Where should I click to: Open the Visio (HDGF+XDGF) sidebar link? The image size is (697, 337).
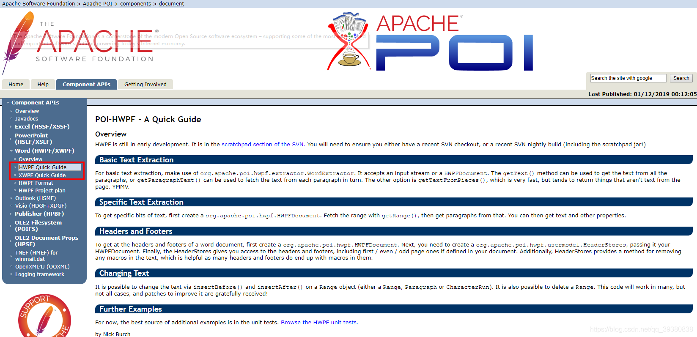pyautogui.click(x=41, y=206)
